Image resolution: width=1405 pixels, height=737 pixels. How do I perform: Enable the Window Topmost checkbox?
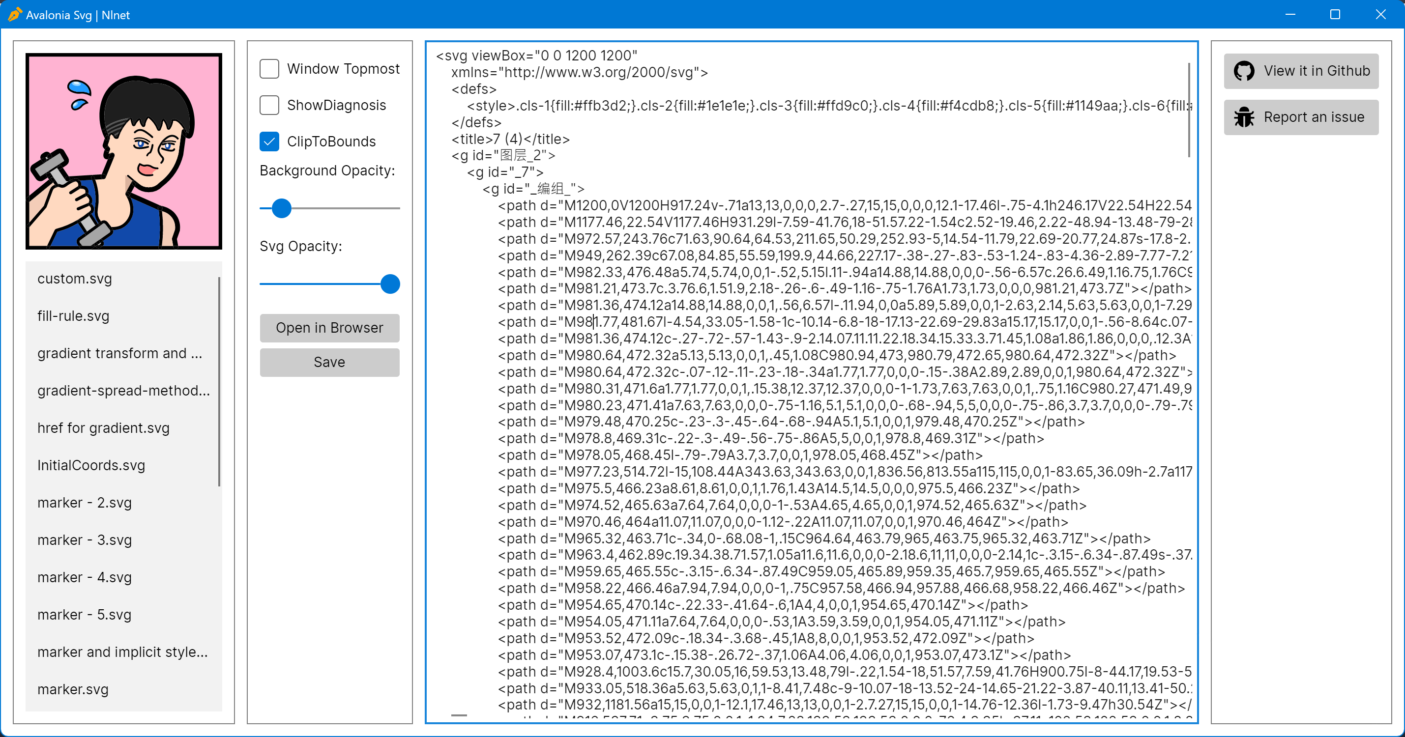269,69
